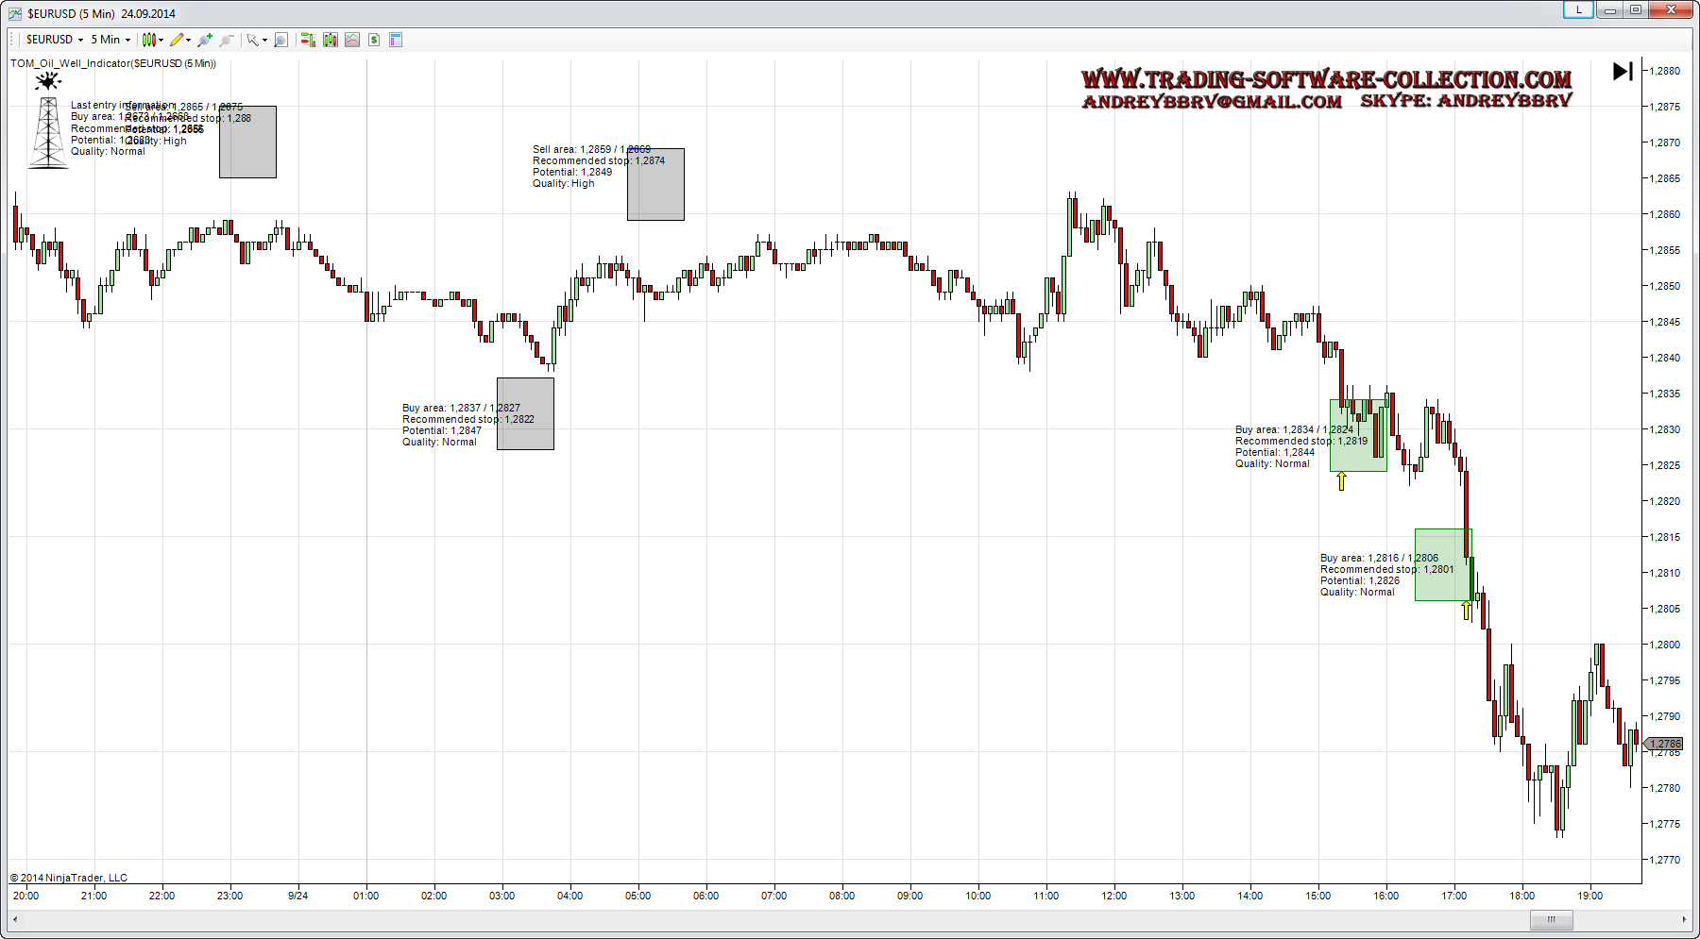
Task: Open the indicators line chart icon
Action: point(352,40)
